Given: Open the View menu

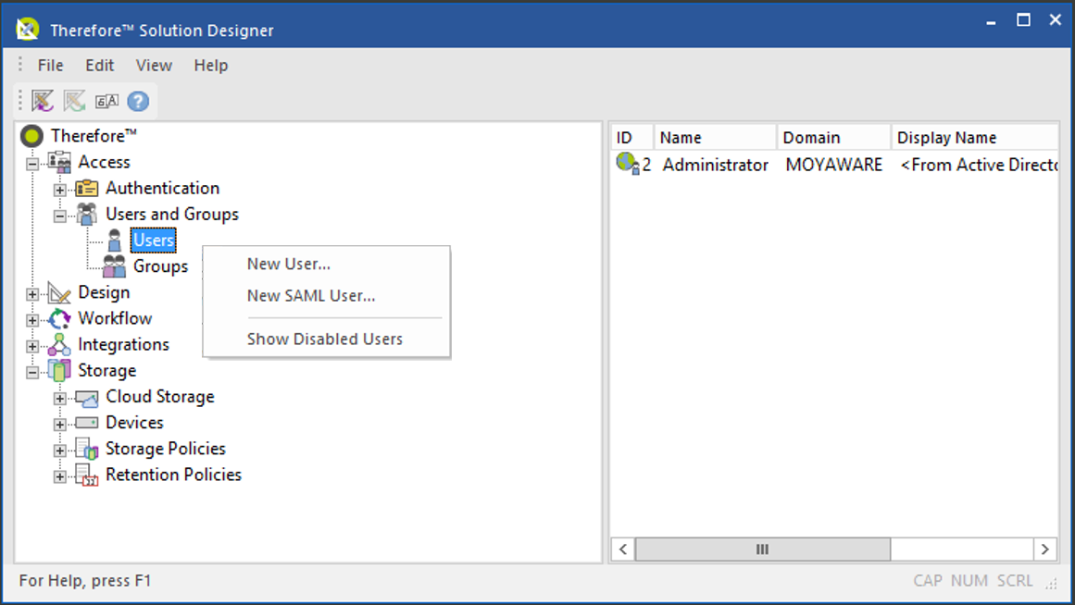Looking at the screenshot, I should tap(154, 65).
